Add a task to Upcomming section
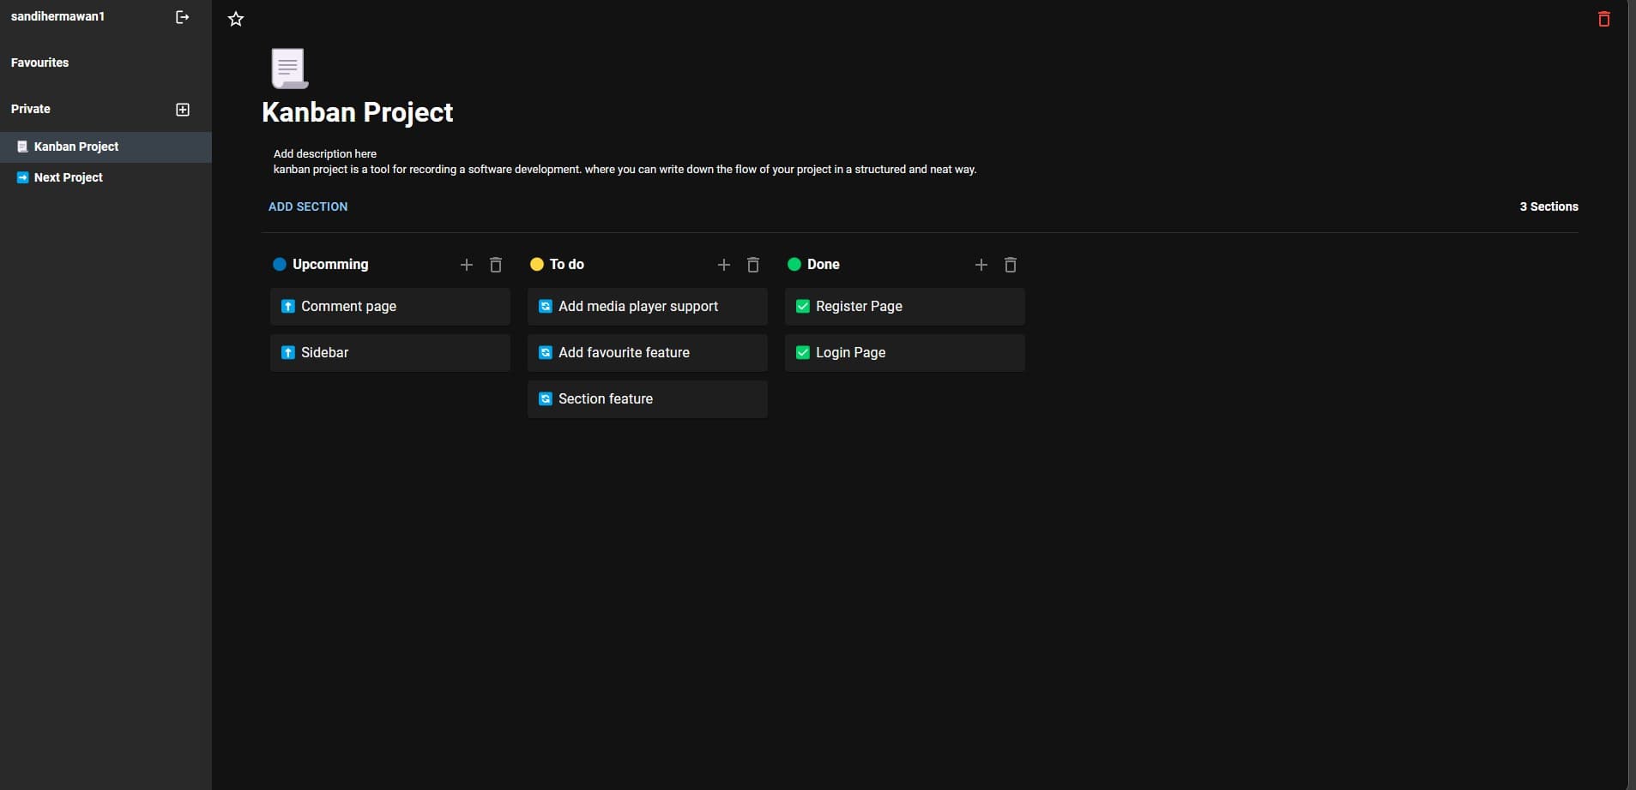Image resolution: width=1636 pixels, height=790 pixels. point(467,265)
